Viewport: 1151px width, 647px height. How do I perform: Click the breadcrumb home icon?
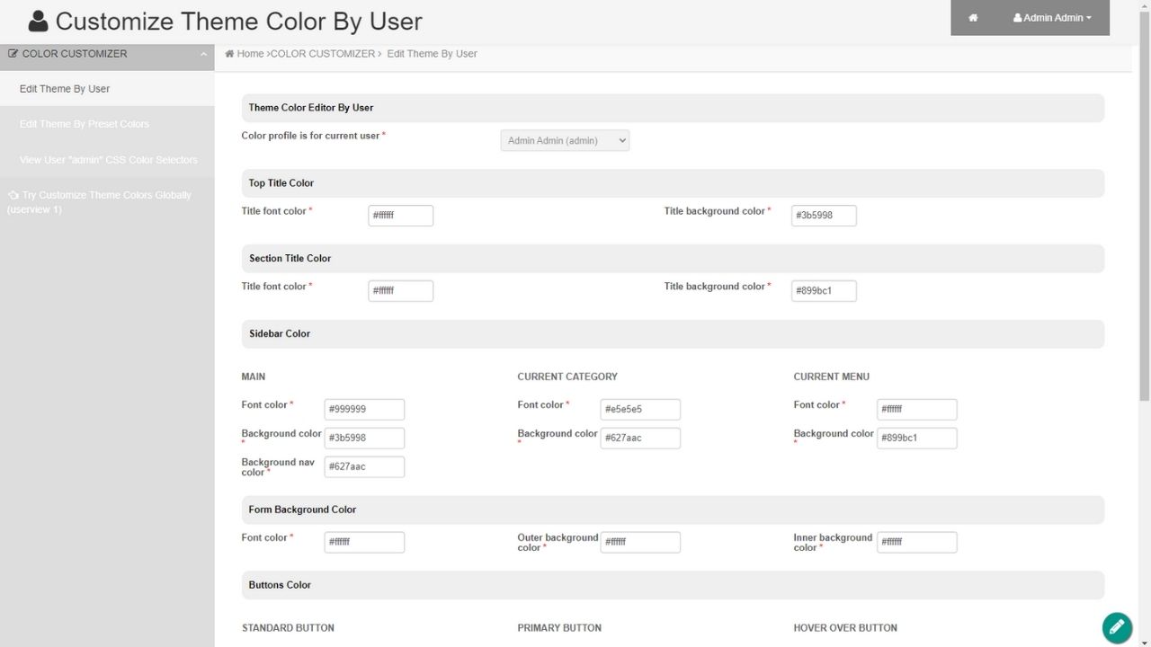(229, 54)
